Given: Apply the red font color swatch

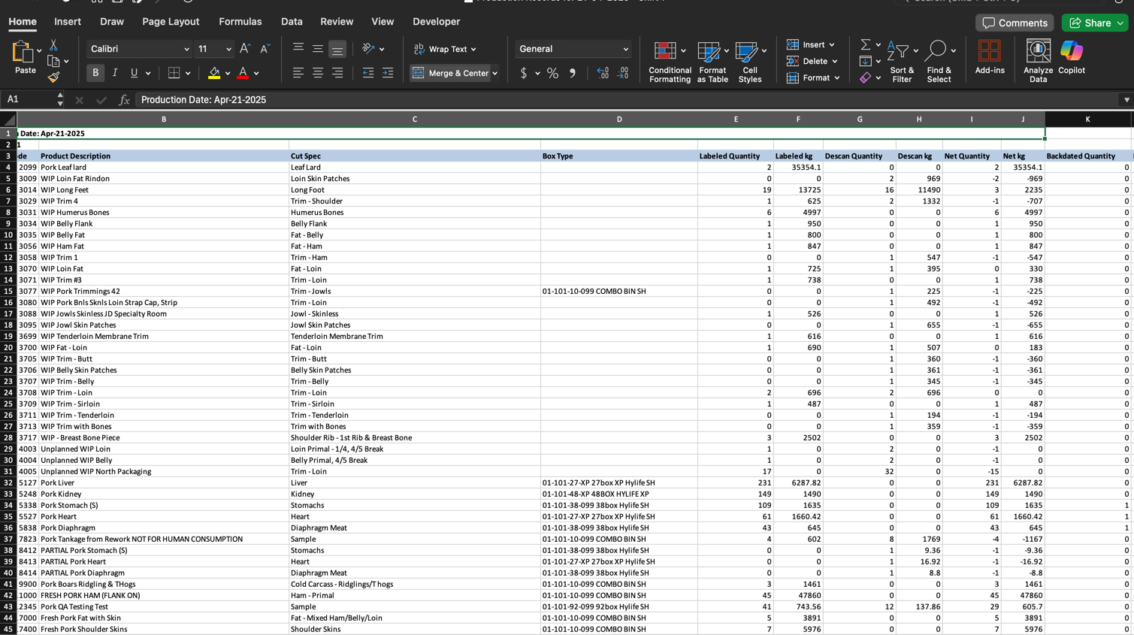Looking at the screenshot, I should (243, 73).
